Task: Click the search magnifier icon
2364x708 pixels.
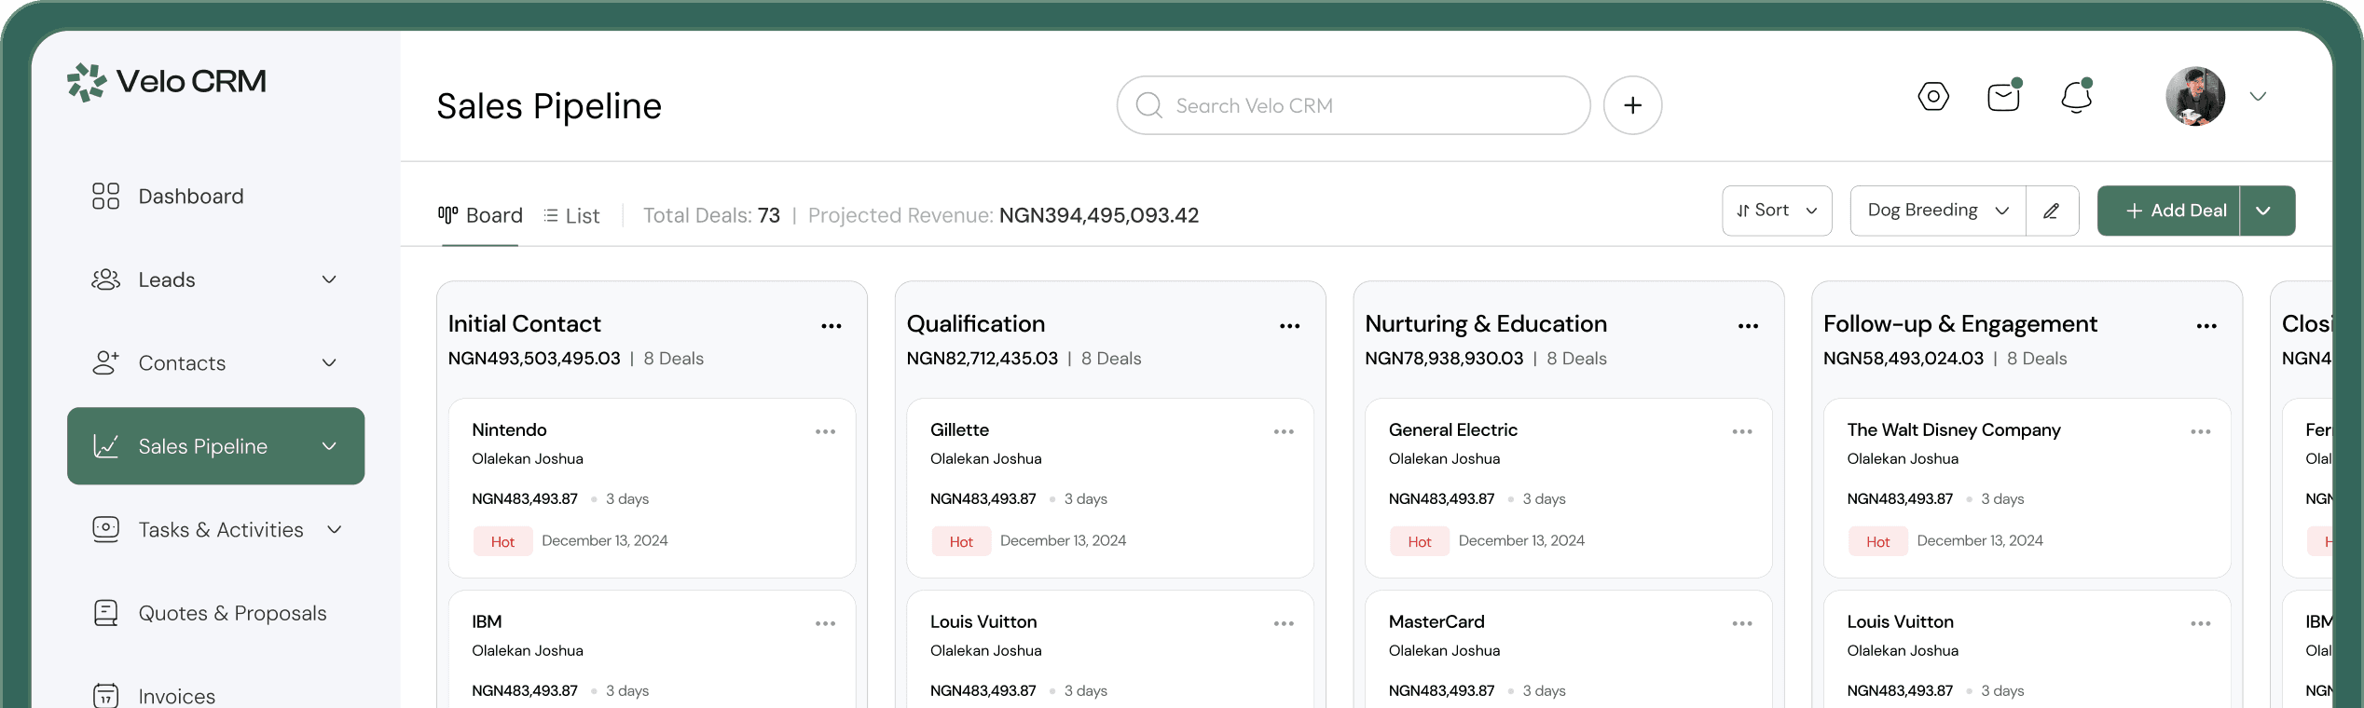Action: click(1149, 105)
